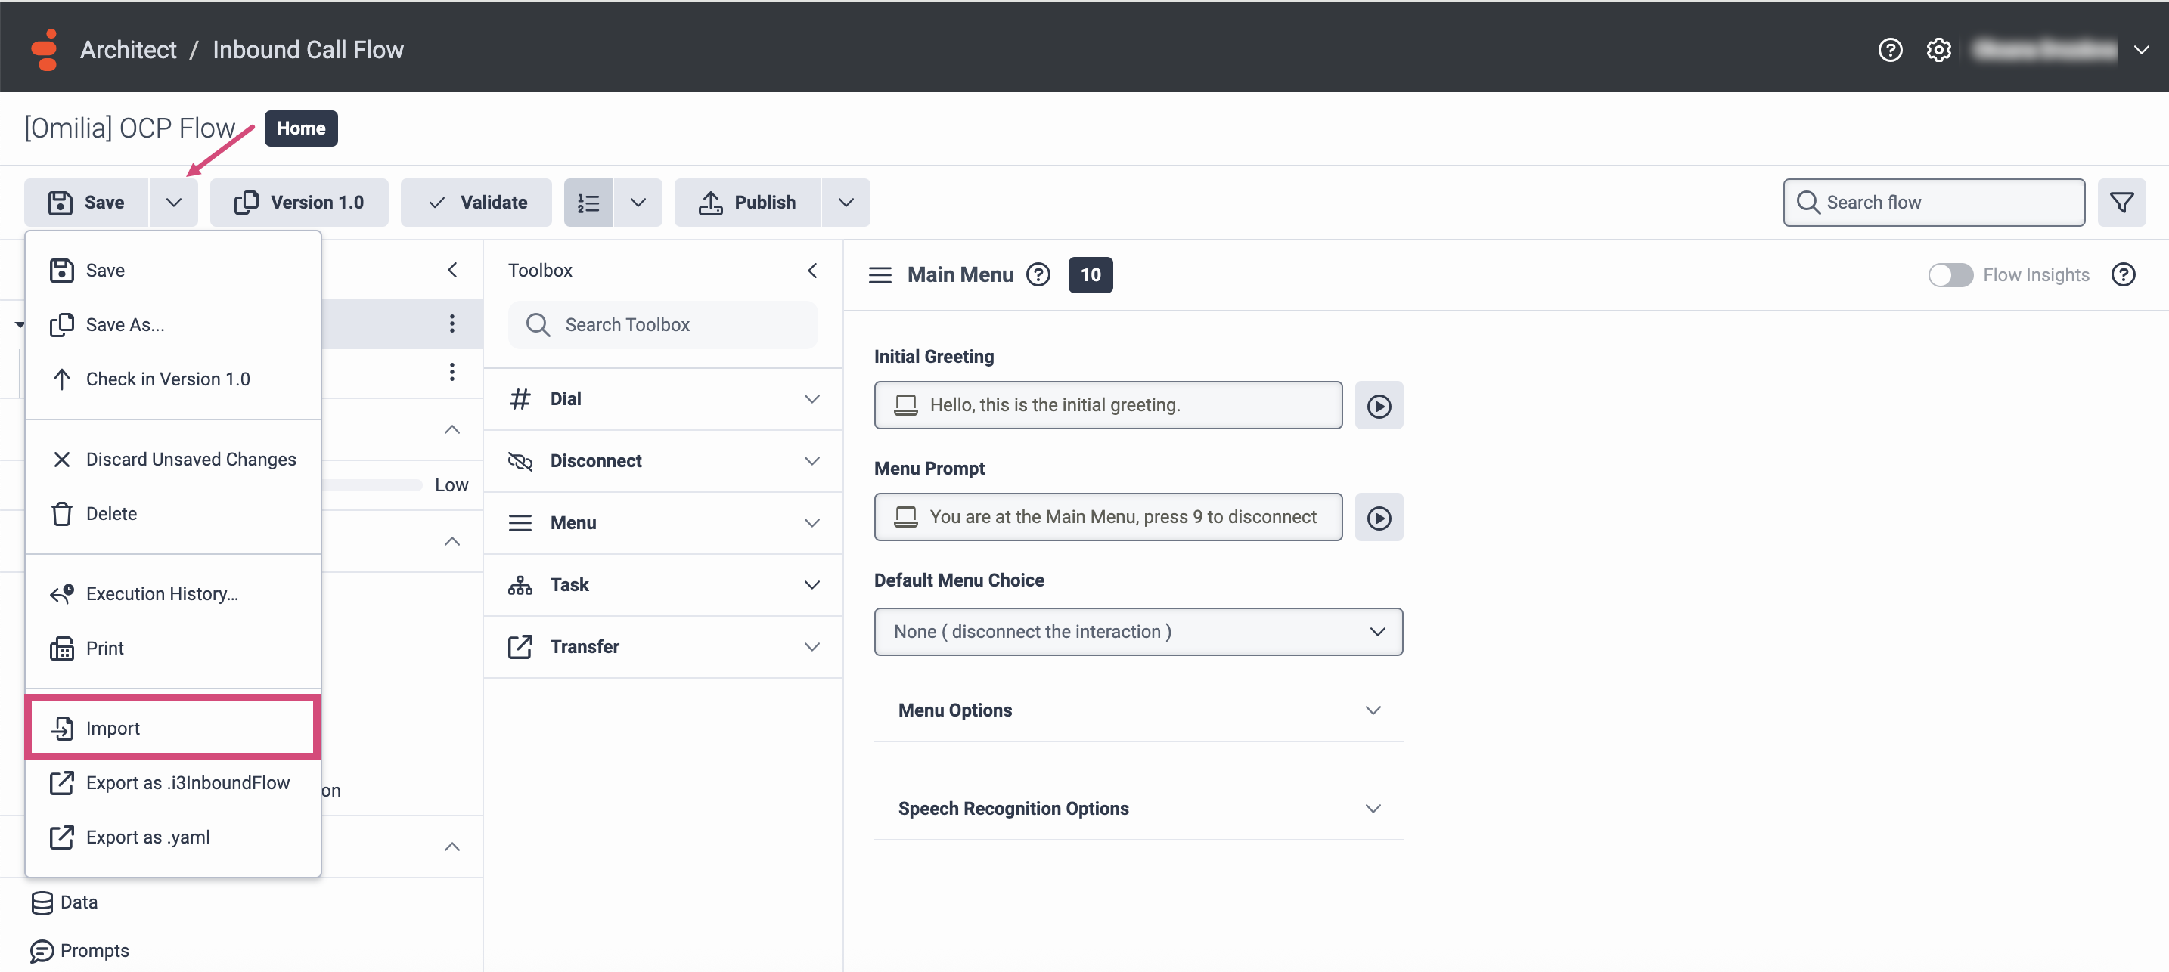Screen dimensions: 2169x972
Task: Click the Main Menu hamburger icon
Action: 880,274
